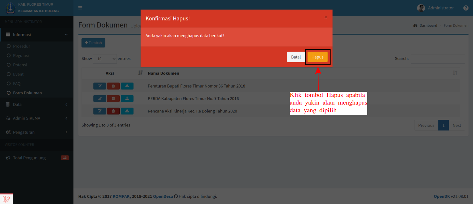Viewport: 473px width, 204px height.
Task: Select Form Dokumen in the sidebar
Action: point(27,93)
